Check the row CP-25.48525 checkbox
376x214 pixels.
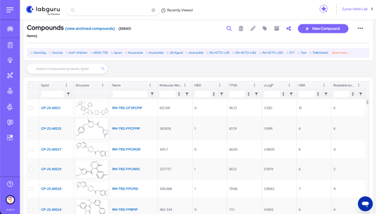tap(31, 128)
